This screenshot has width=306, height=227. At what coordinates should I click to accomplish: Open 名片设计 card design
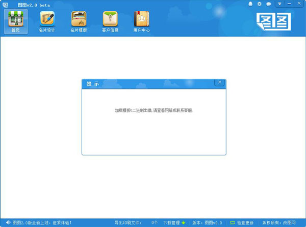pyautogui.click(x=47, y=21)
